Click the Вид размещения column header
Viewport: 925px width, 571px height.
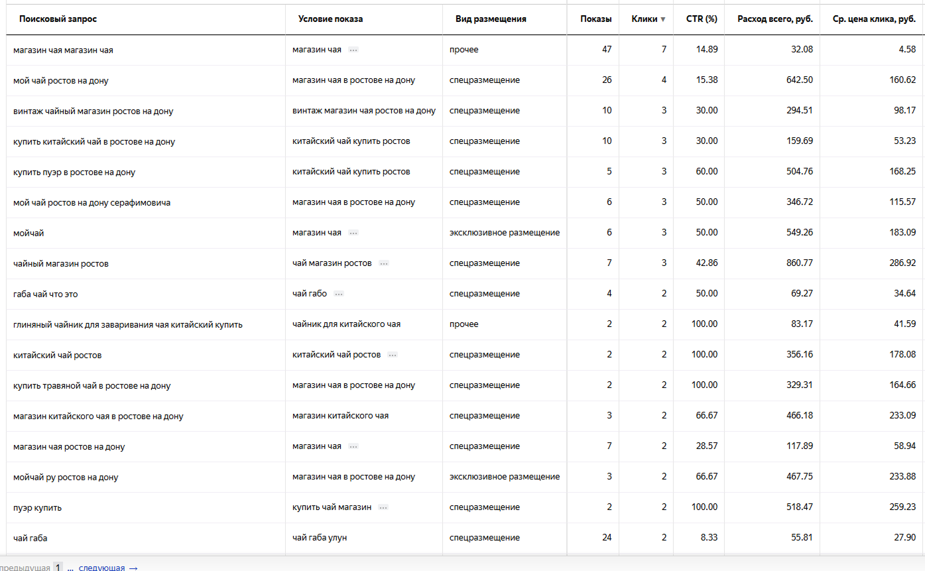pyautogui.click(x=491, y=19)
